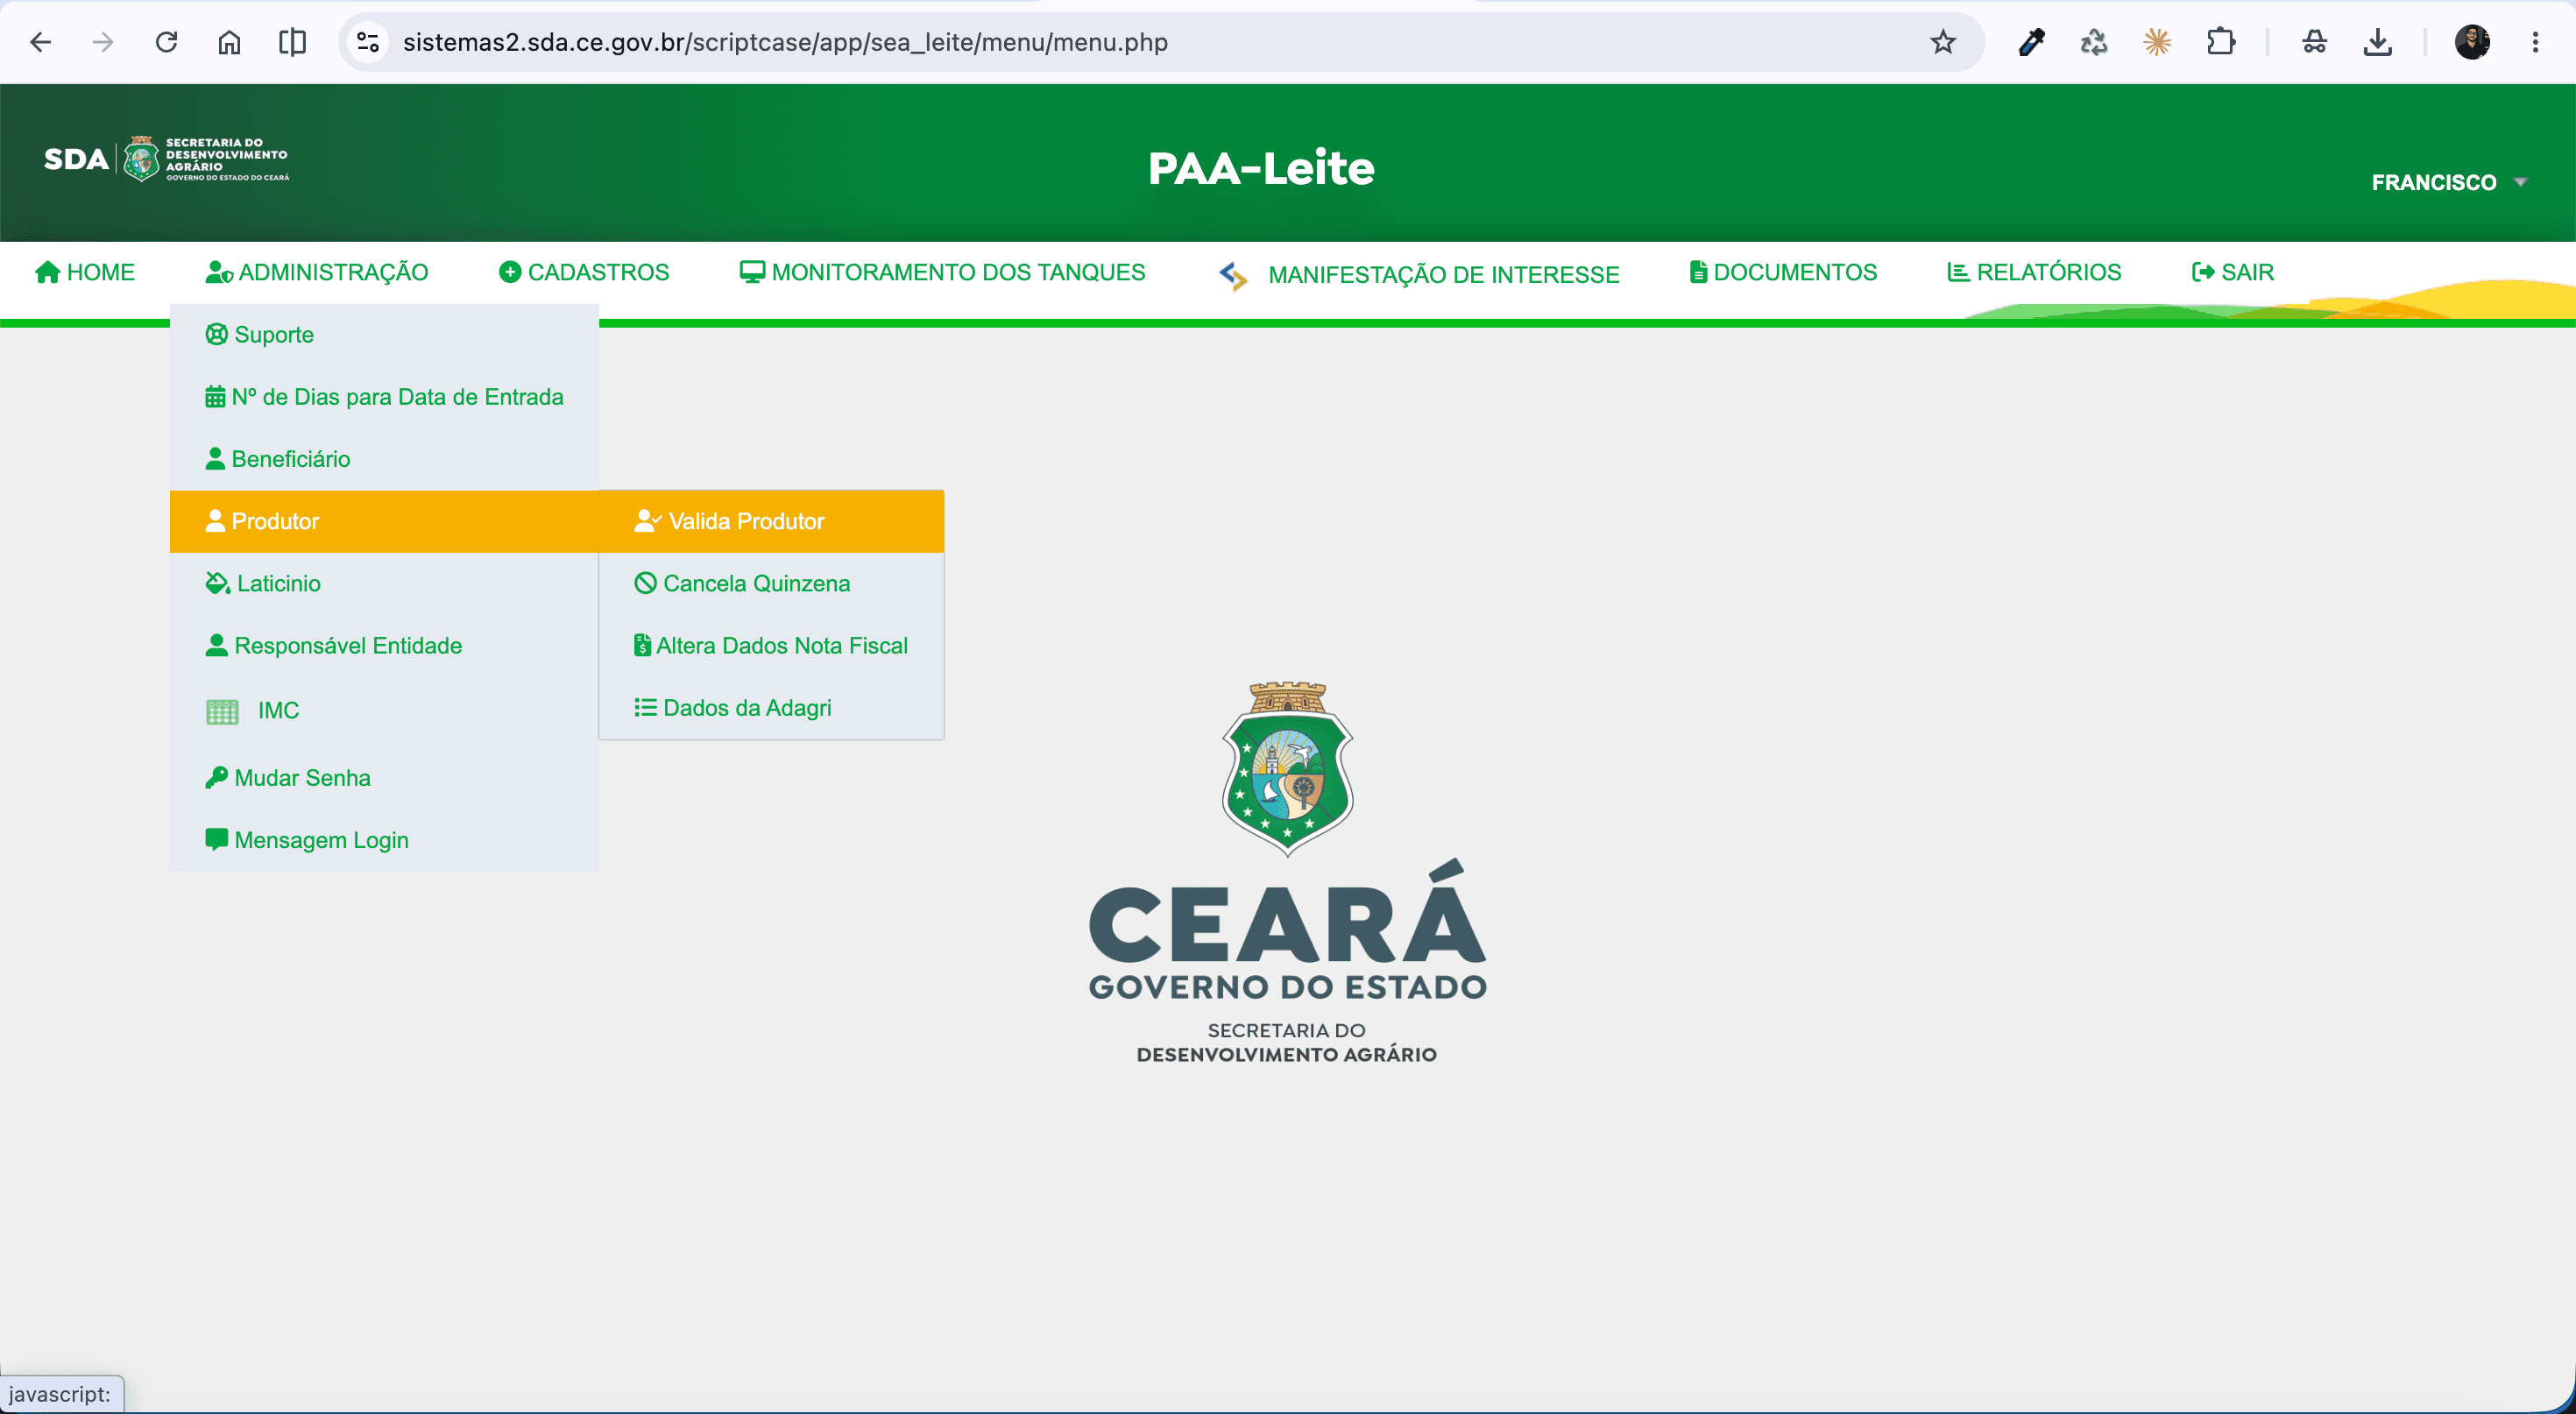Open the IMC menu entry

pos(384,710)
